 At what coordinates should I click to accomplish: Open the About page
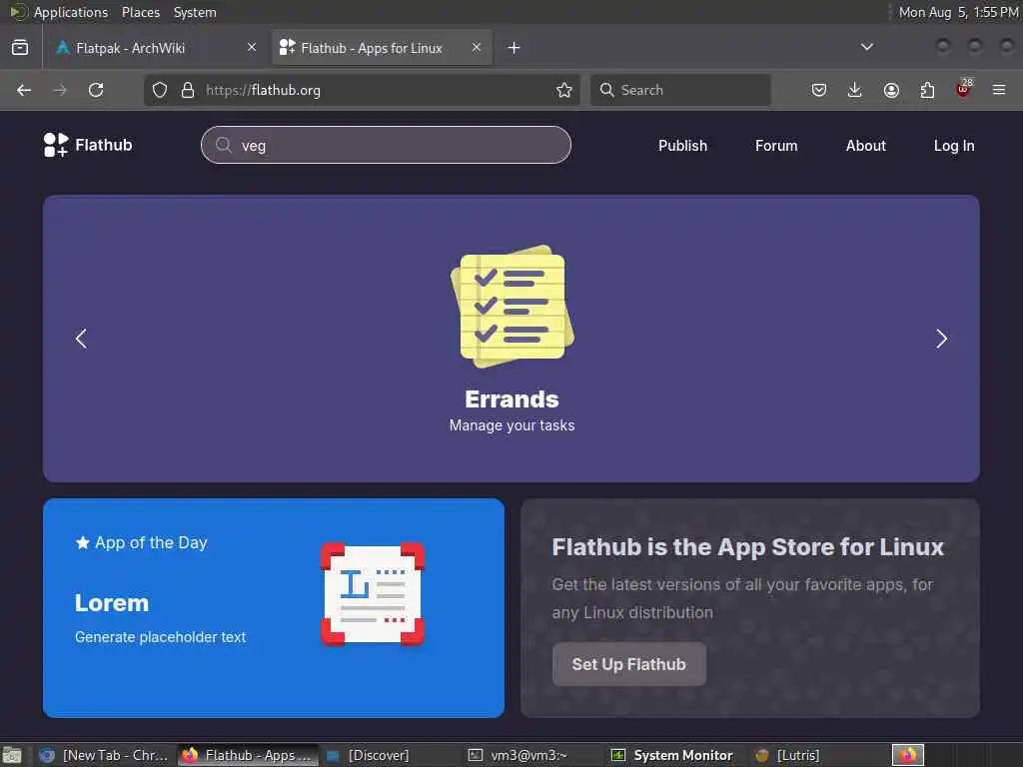tap(866, 146)
